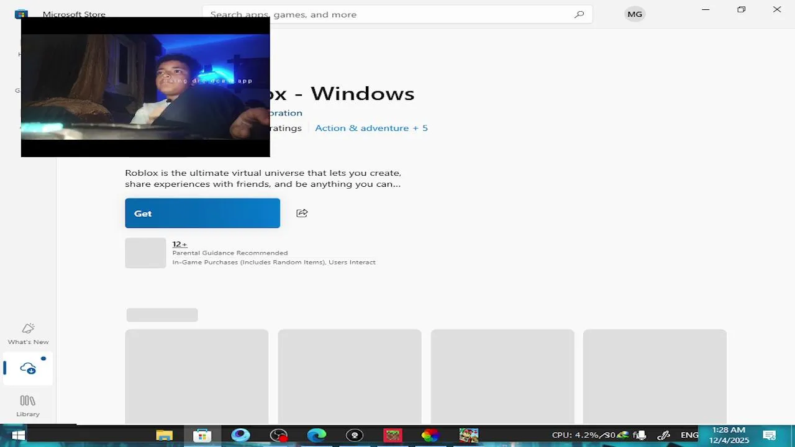Viewport: 795px width, 447px height.
Task: Open the red pixel-block game icon in the taskbar
Action: pyautogui.click(x=393, y=435)
